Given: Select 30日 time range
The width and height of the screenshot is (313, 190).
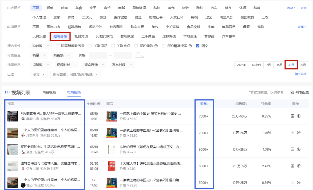Looking at the screenshot, I should 291,65.
